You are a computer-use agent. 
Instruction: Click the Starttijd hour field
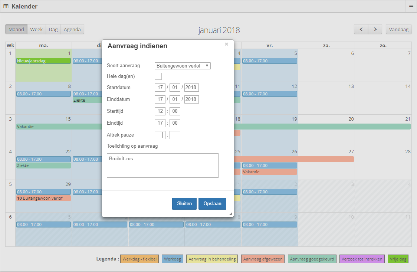tap(160, 111)
